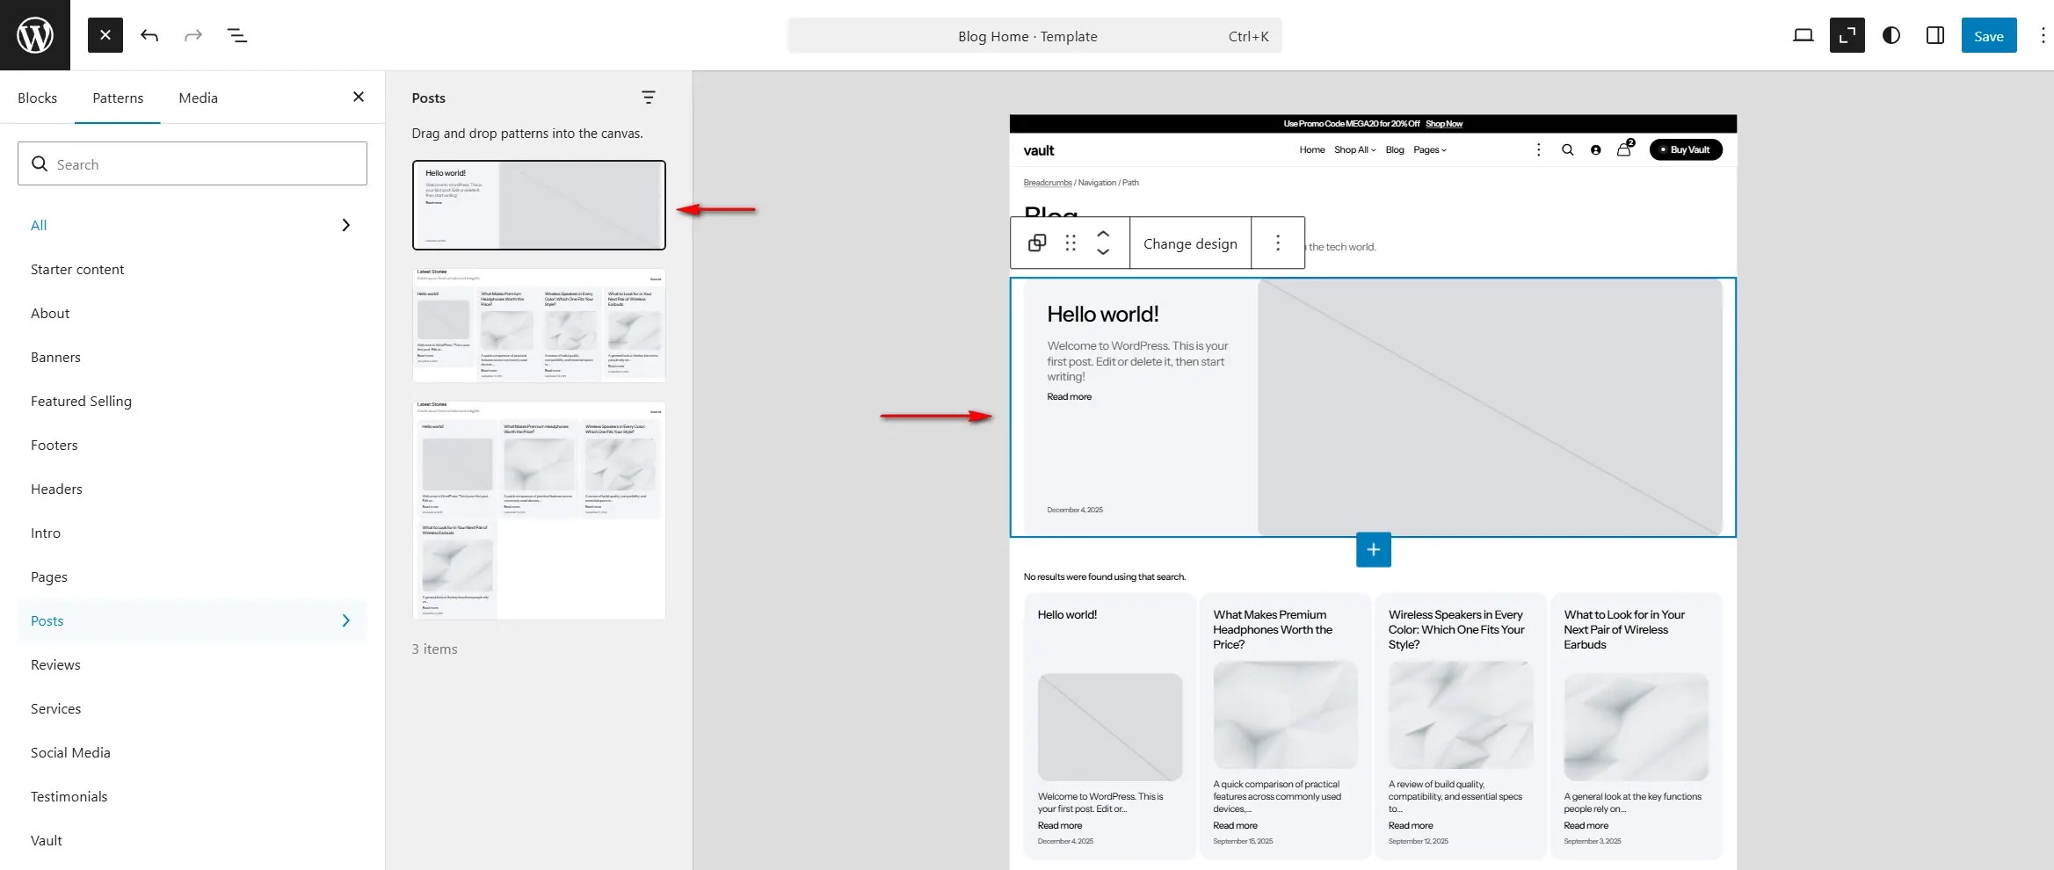The image size is (2054, 870).
Task: Click the Breadcrumbs link
Action: pos(1048,183)
